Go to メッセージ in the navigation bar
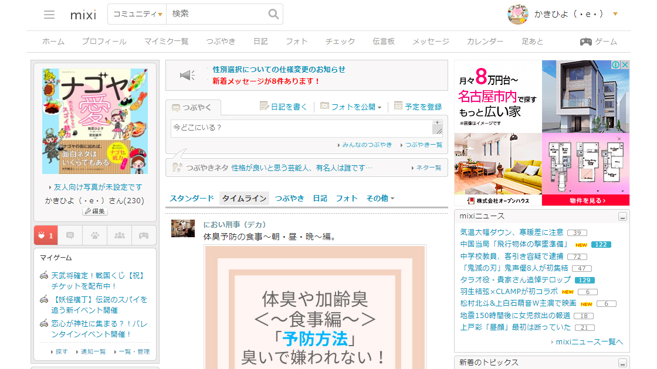This screenshot has height=369, width=657. 430,42
